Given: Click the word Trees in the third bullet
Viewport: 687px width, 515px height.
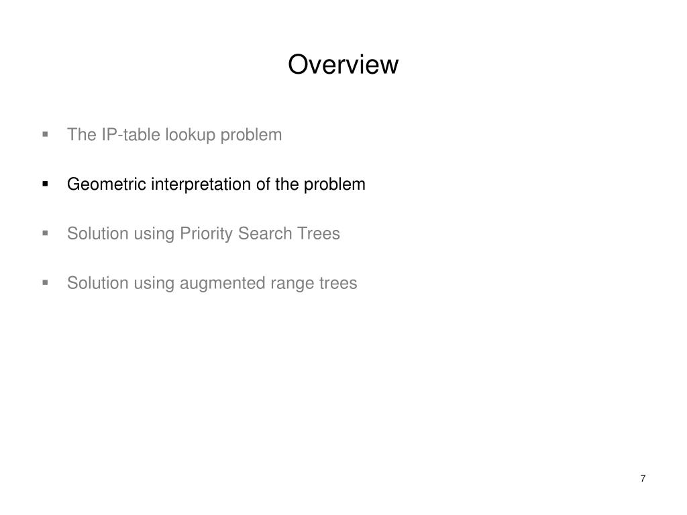Looking at the screenshot, I should 319,234.
